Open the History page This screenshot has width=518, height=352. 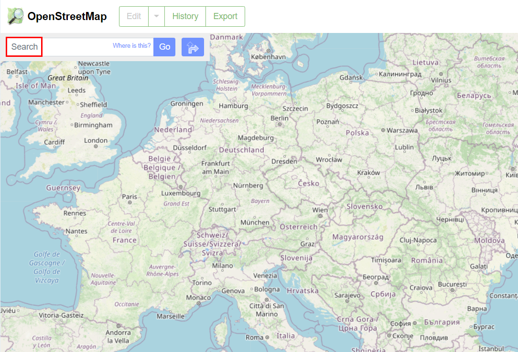click(185, 16)
